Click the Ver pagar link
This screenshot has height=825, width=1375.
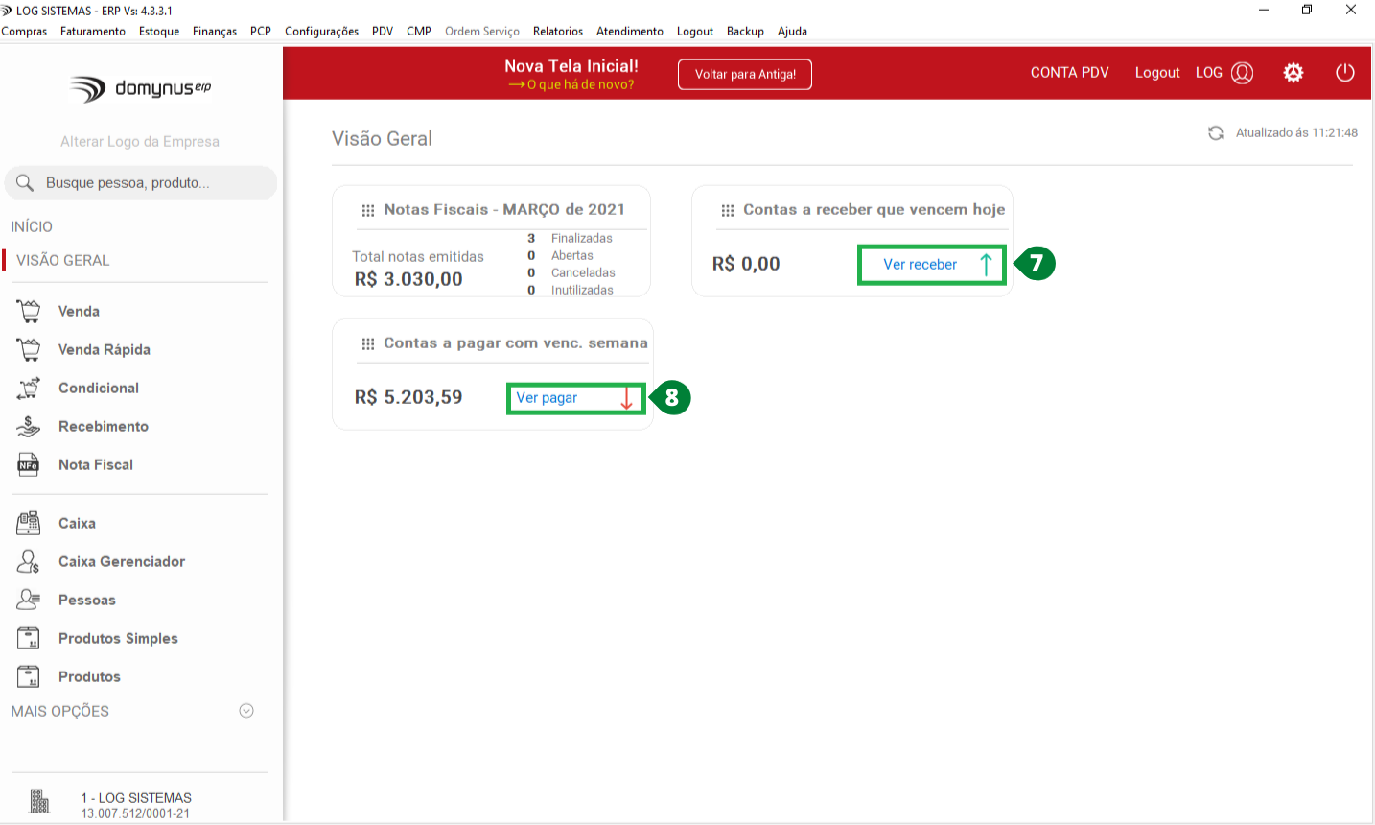(x=547, y=397)
